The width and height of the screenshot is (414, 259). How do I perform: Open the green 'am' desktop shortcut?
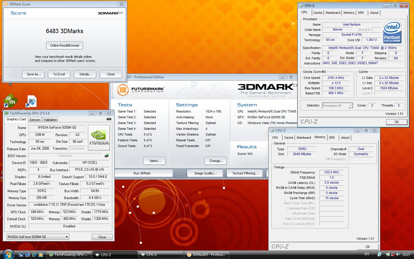tap(11, 101)
